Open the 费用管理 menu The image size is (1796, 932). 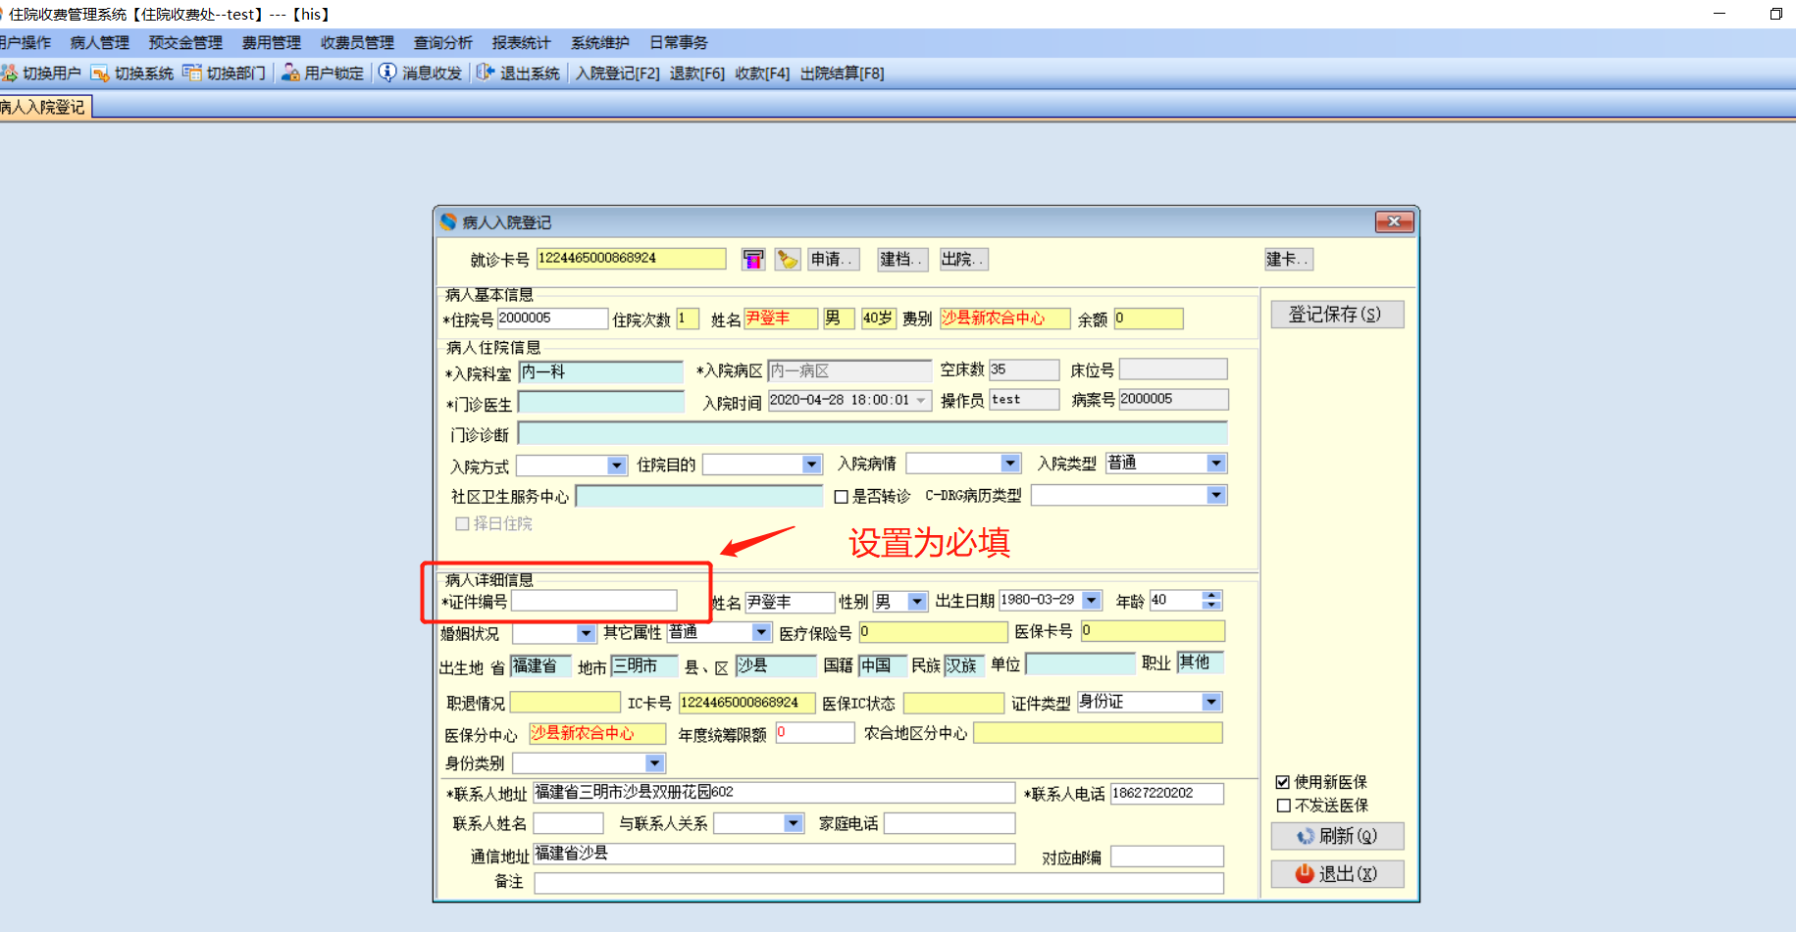pyautogui.click(x=272, y=42)
